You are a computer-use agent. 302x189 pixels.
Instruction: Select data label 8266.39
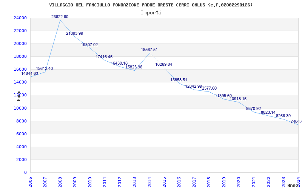pyautogui.click(x=284, y=116)
